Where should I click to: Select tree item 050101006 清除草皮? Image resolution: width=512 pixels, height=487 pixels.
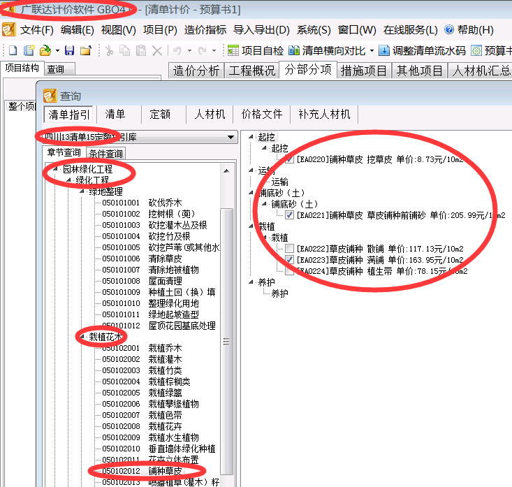tap(142, 259)
